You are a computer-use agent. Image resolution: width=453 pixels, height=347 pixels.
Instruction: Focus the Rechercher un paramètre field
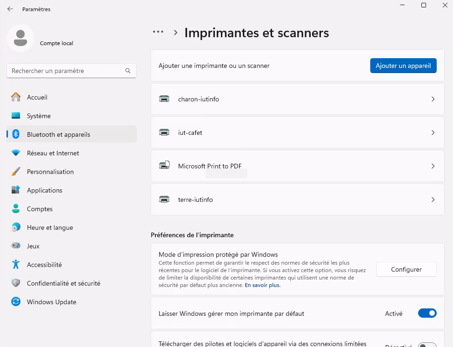71,71
